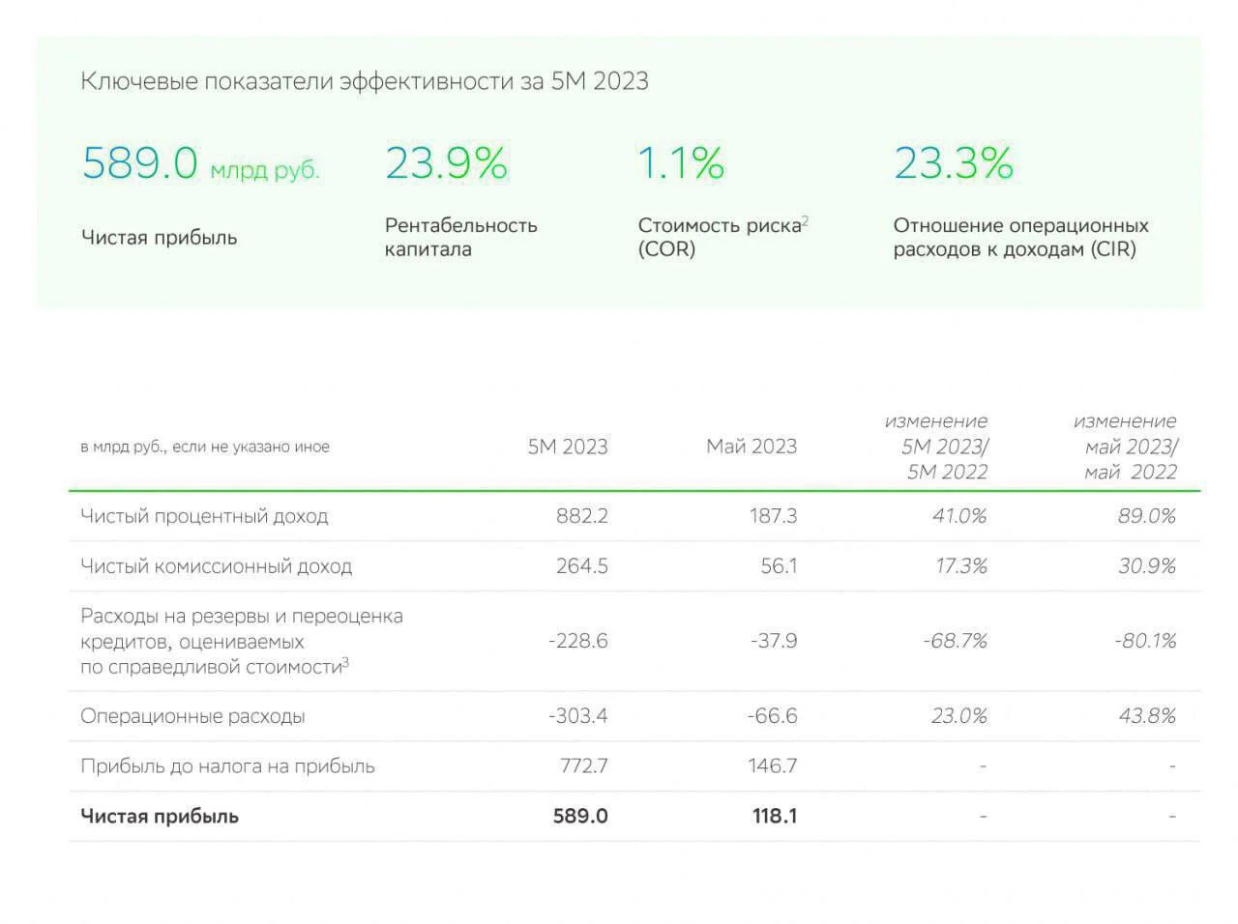Select the Операционные расходы row label
1238x924 pixels.
pyautogui.click(x=192, y=716)
